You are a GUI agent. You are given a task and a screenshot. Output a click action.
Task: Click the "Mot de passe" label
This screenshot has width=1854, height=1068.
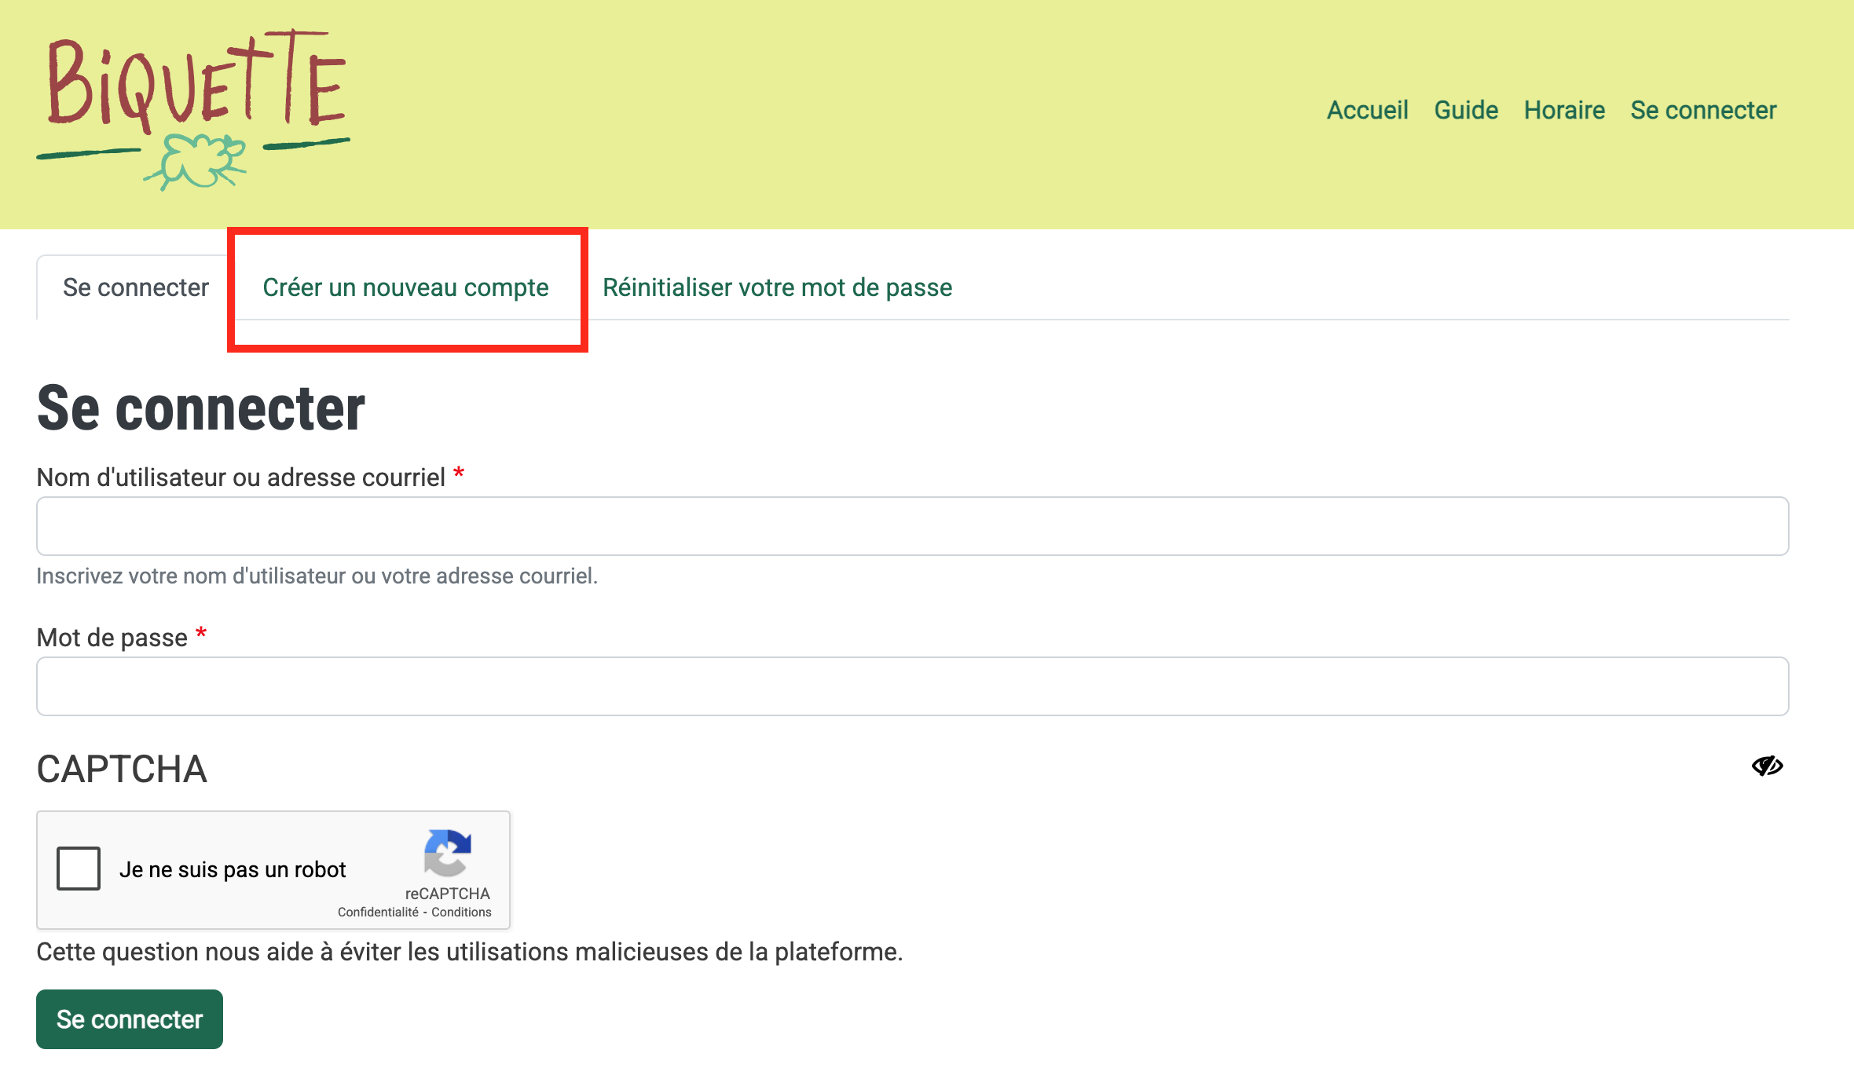pyautogui.click(x=112, y=637)
